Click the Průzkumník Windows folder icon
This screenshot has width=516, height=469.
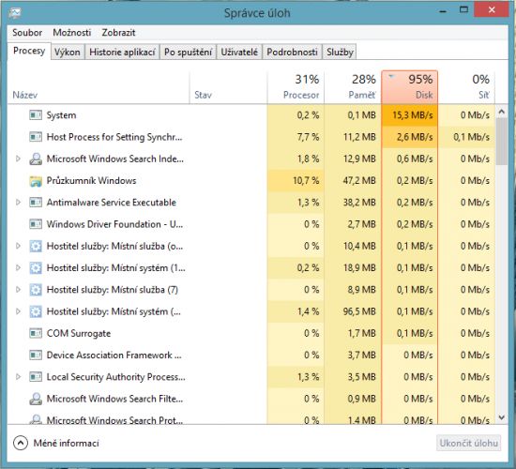(x=36, y=181)
